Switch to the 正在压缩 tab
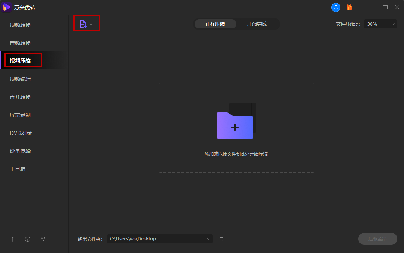Viewport: 404px width, 253px height. tap(215, 24)
